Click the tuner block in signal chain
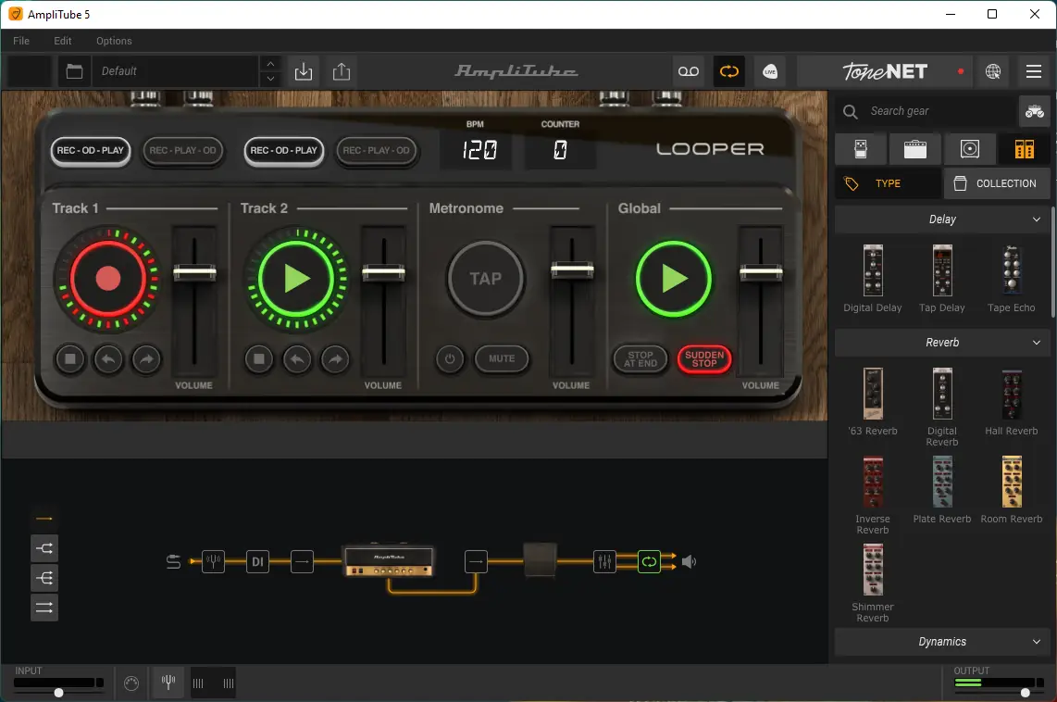 (213, 561)
